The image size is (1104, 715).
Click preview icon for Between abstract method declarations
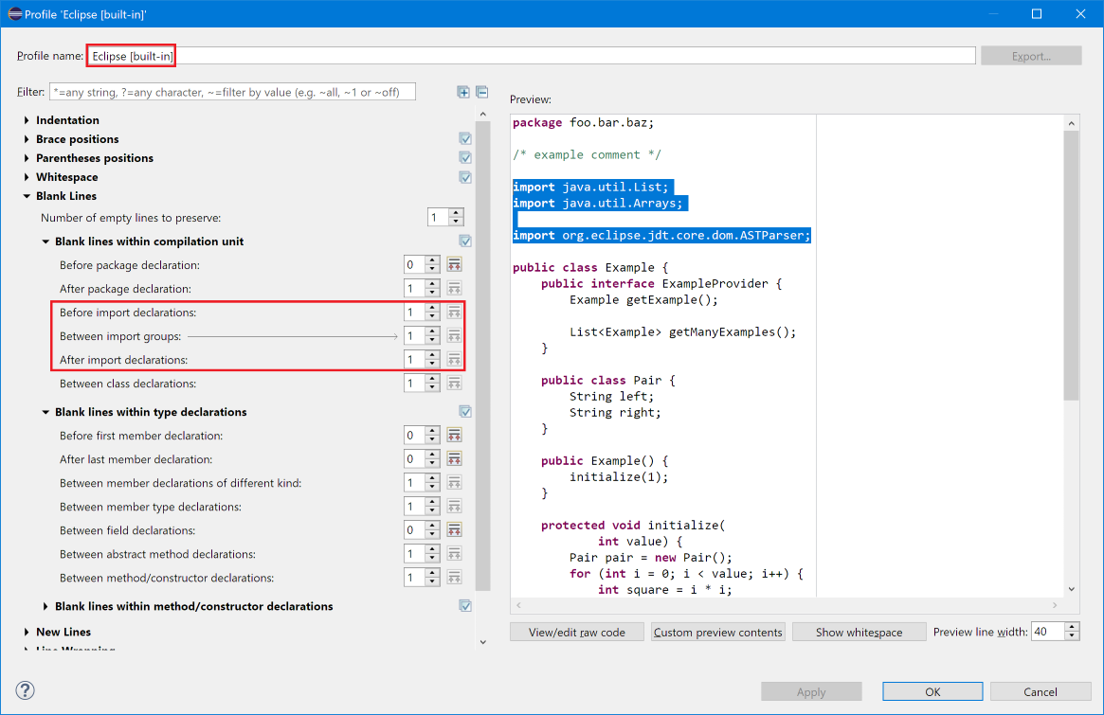(454, 554)
